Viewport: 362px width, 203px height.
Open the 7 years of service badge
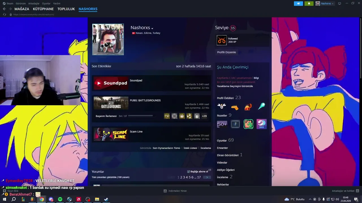pyautogui.click(x=235, y=124)
